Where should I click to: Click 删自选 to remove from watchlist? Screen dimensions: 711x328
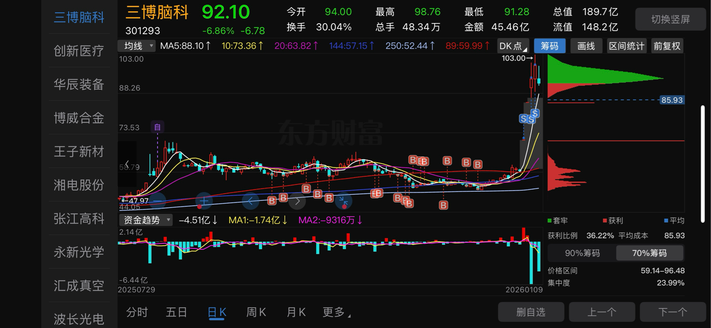tap(531, 312)
